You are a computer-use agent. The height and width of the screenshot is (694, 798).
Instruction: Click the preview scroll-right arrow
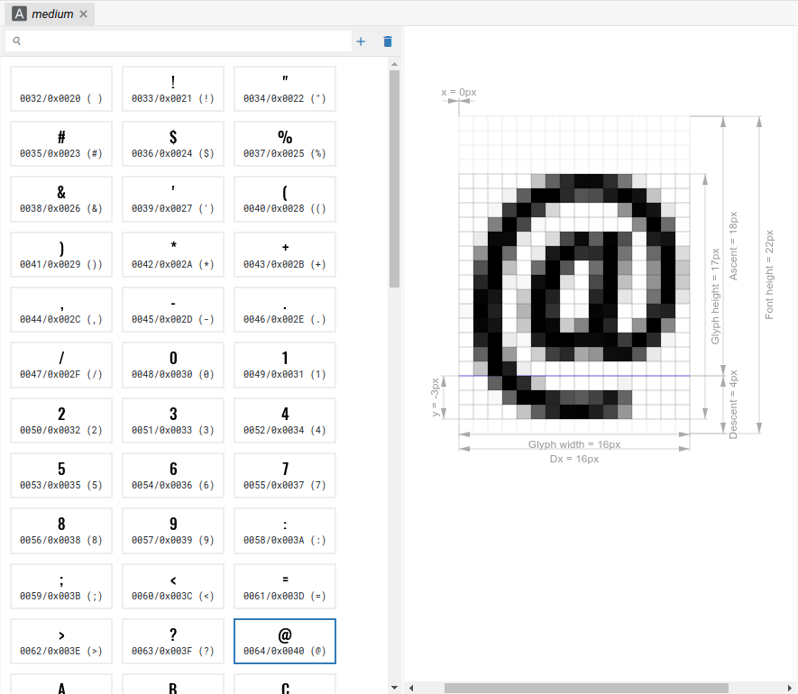[x=790, y=688]
